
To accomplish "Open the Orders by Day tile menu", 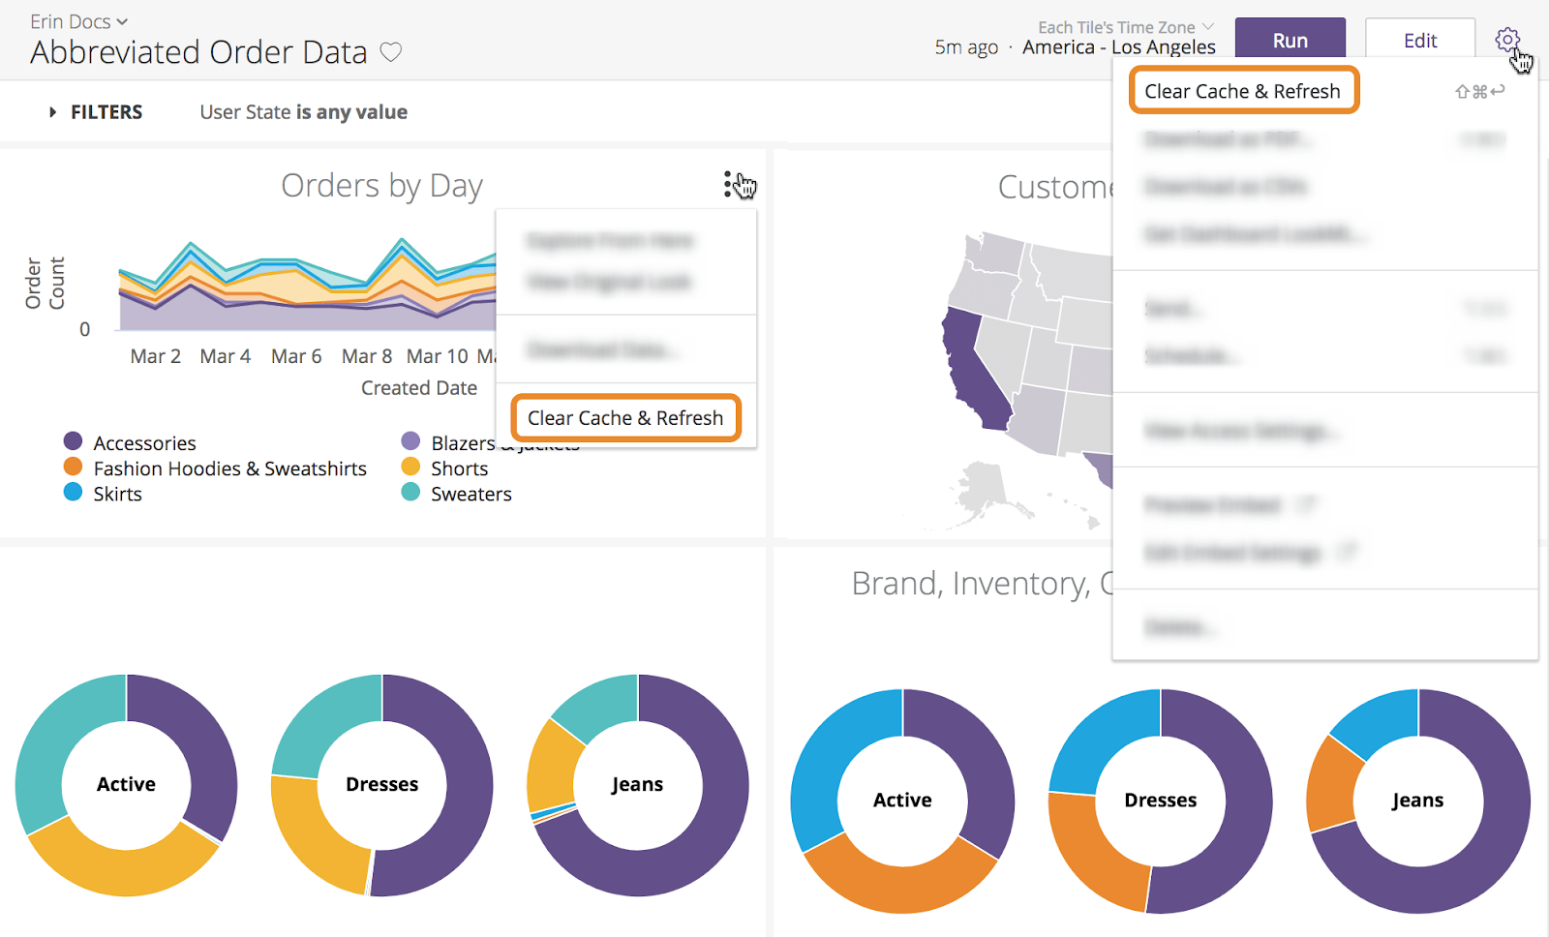I will click(x=728, y=184).
